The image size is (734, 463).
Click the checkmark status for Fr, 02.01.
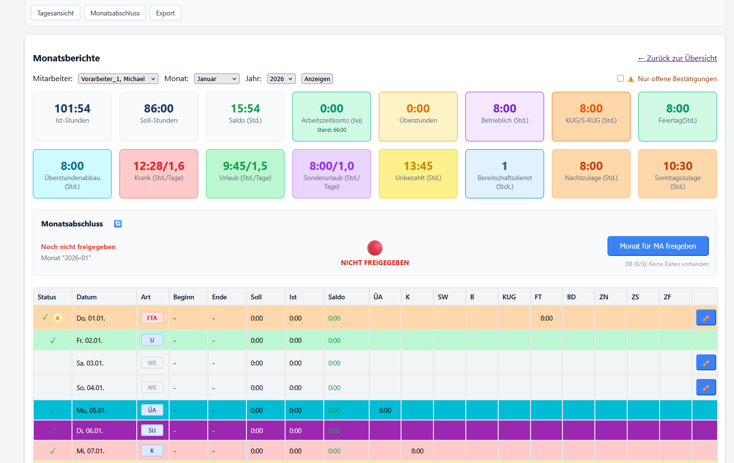tap(53, 340)
